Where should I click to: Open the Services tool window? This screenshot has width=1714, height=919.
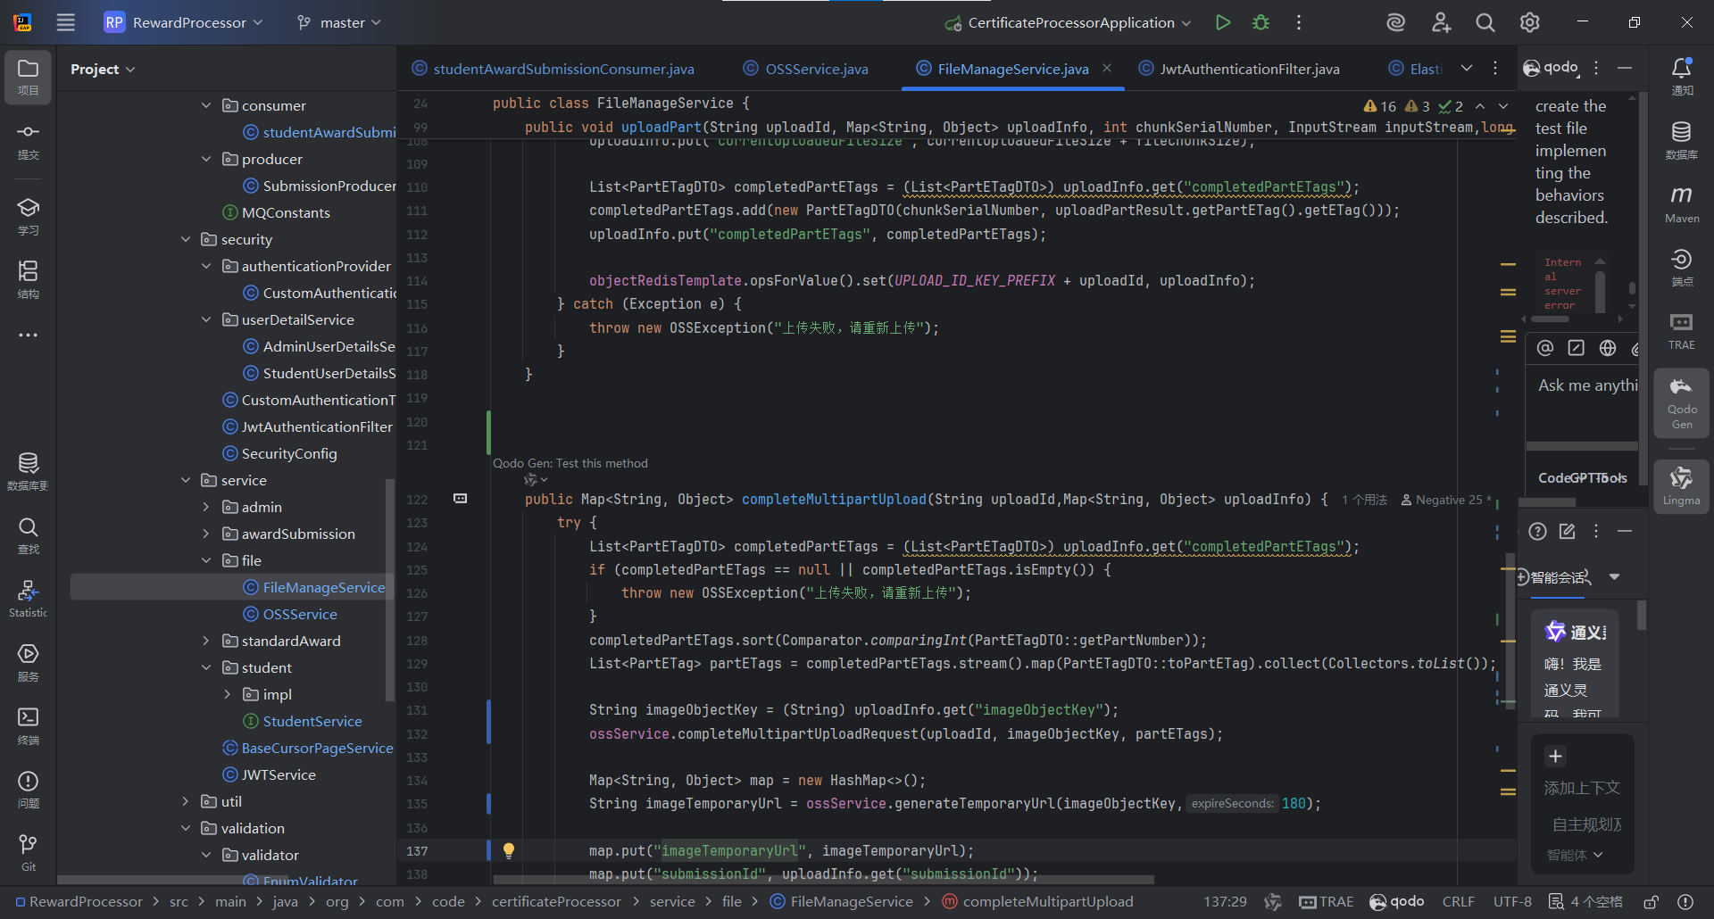coord(28,663)
